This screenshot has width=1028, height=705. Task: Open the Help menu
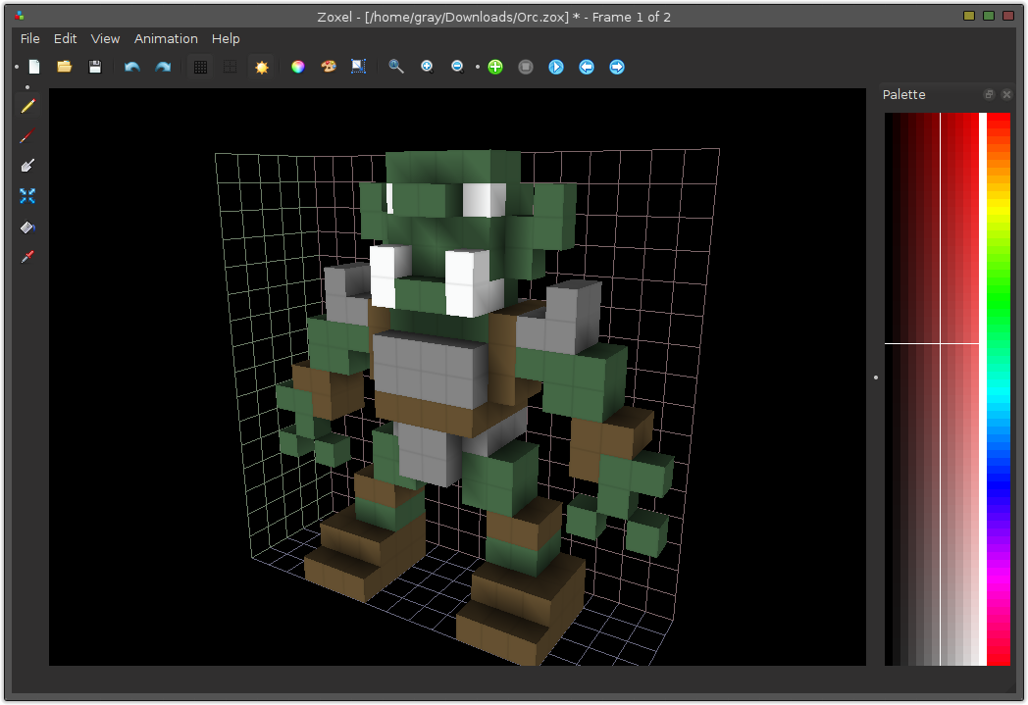226,38
